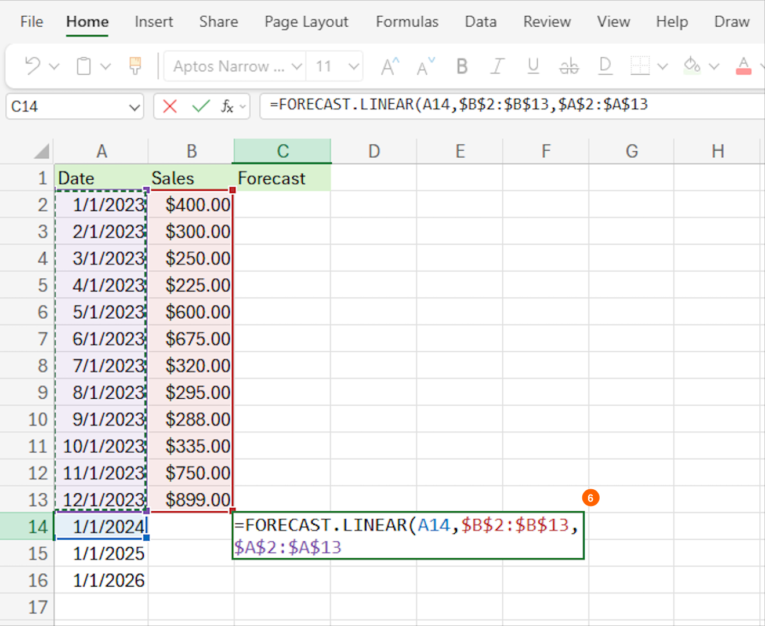Confirm the formula with green checkmark

tap(201, 106)
